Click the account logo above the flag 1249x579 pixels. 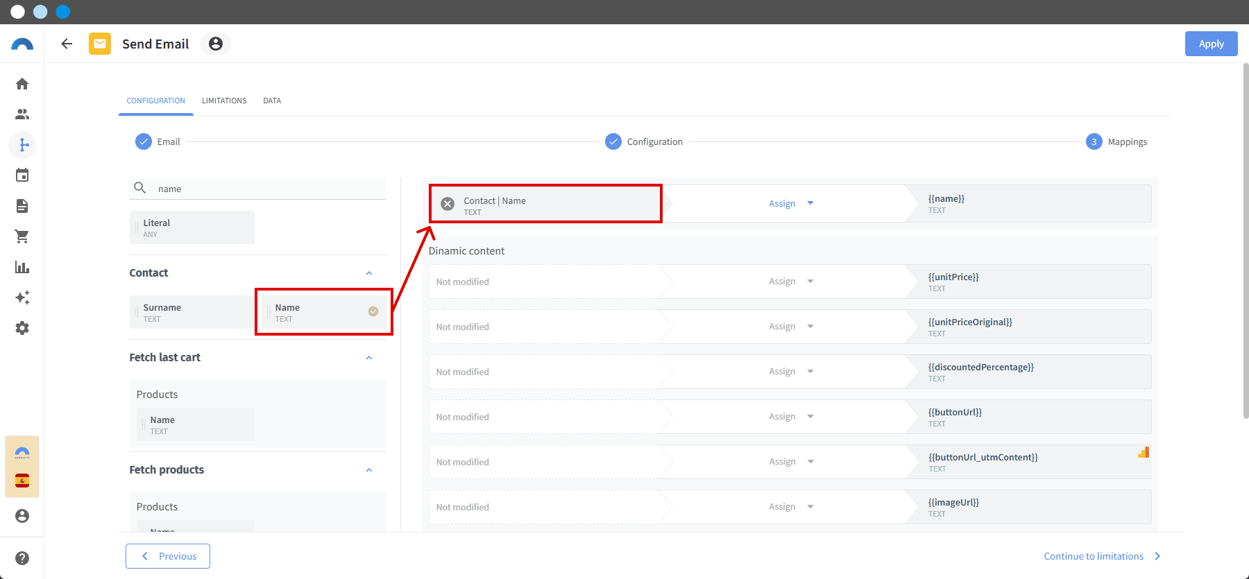(x=22, y=453)
